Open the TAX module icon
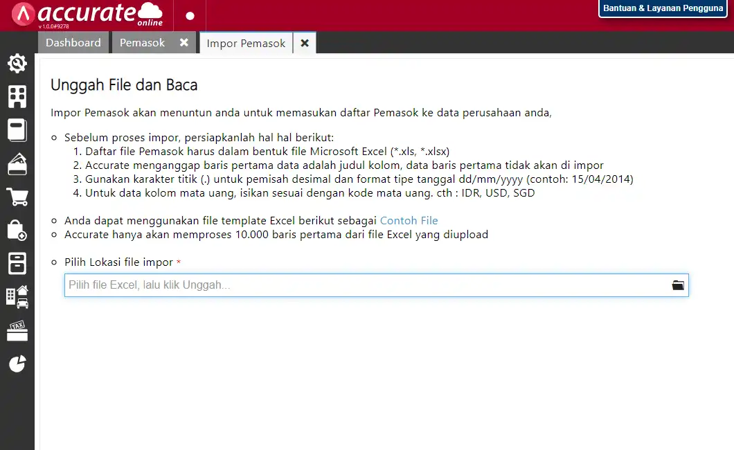The image size is (734, 450). [17, 331]
